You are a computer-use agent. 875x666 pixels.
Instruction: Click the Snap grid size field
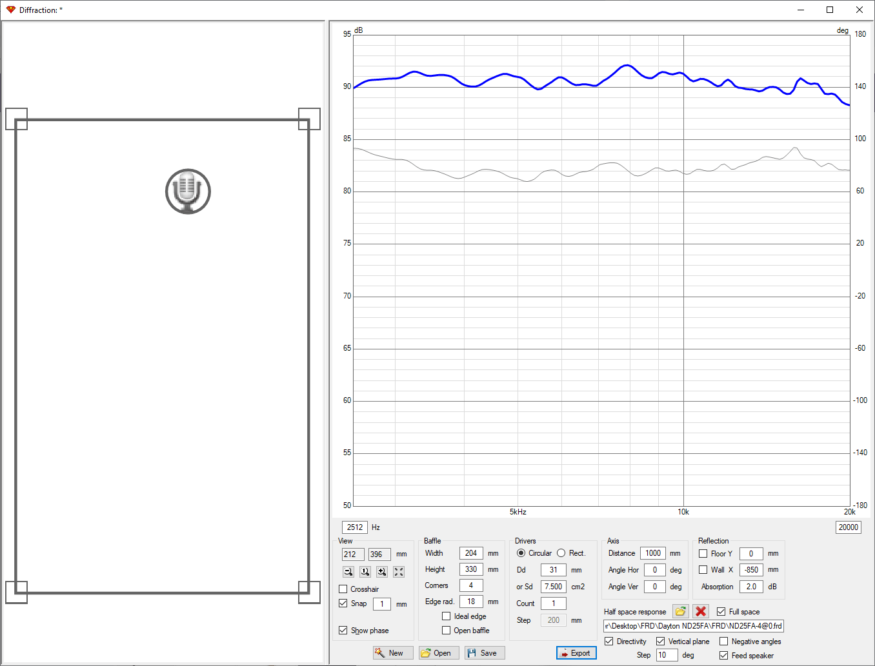pos(382,604)
